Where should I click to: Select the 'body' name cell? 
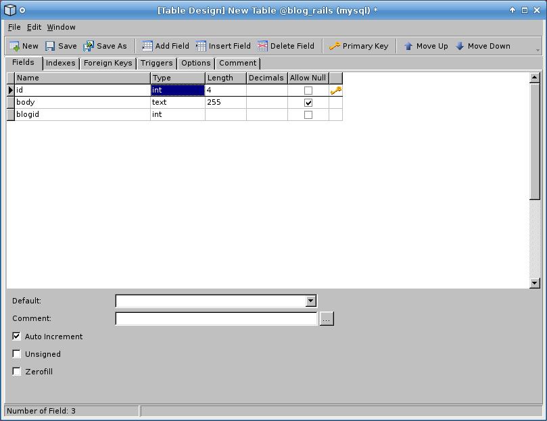pos(82,102)
